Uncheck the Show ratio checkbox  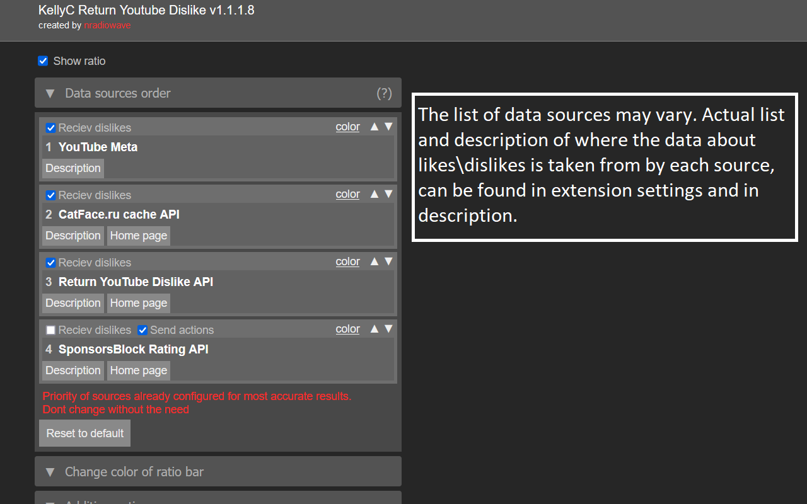pyautogui.click(x=43, y=61)
